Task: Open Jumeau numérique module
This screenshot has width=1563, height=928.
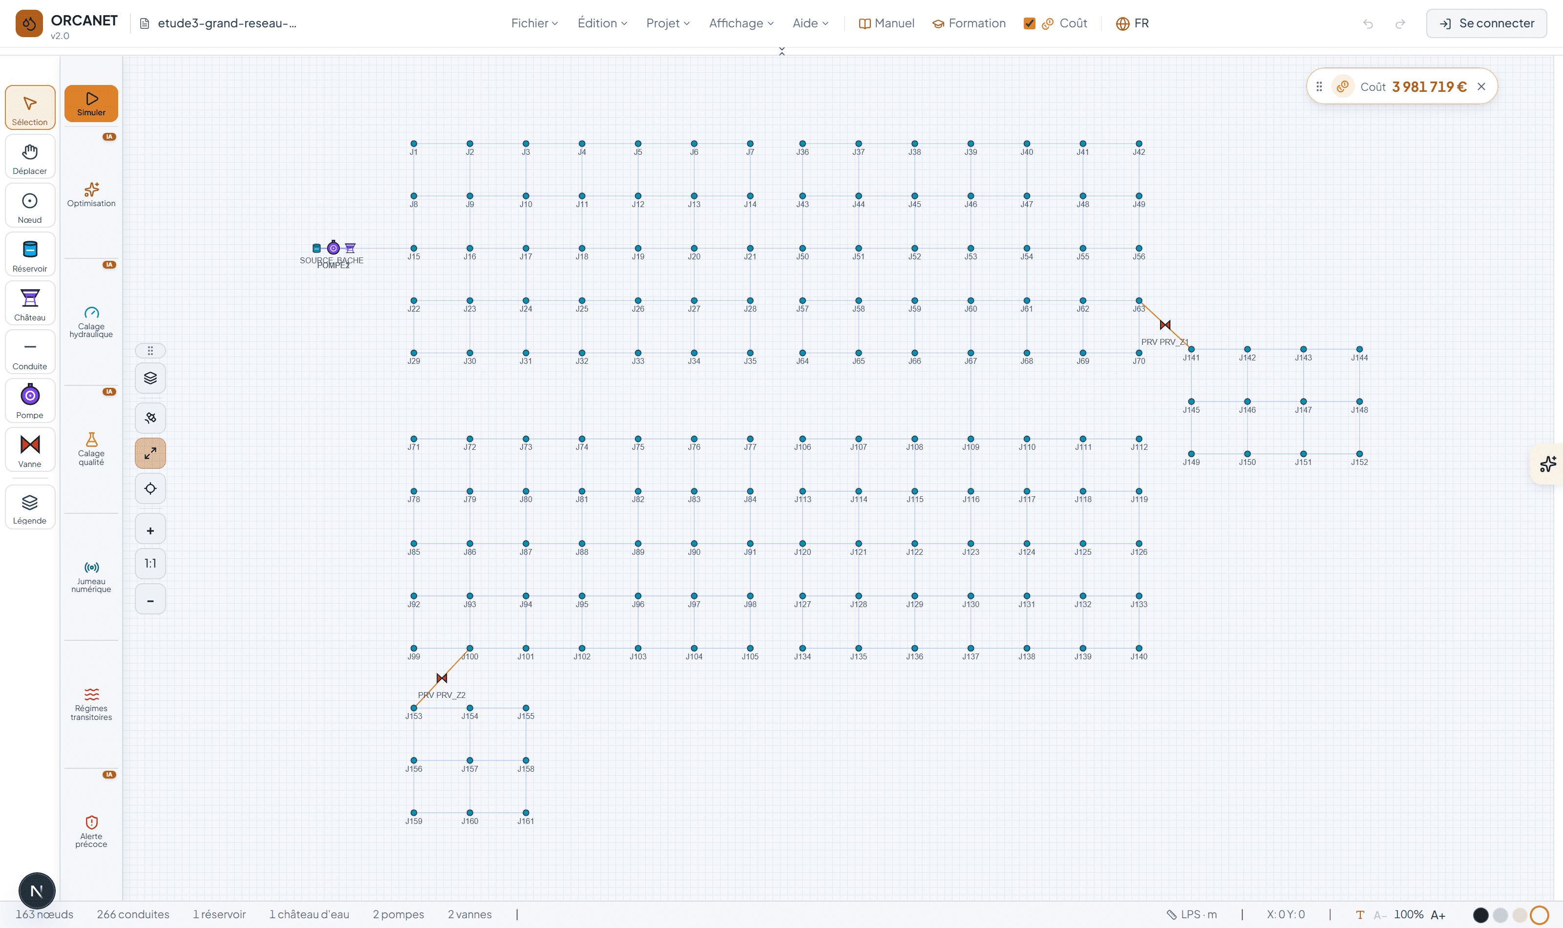Action: (91, 577)
